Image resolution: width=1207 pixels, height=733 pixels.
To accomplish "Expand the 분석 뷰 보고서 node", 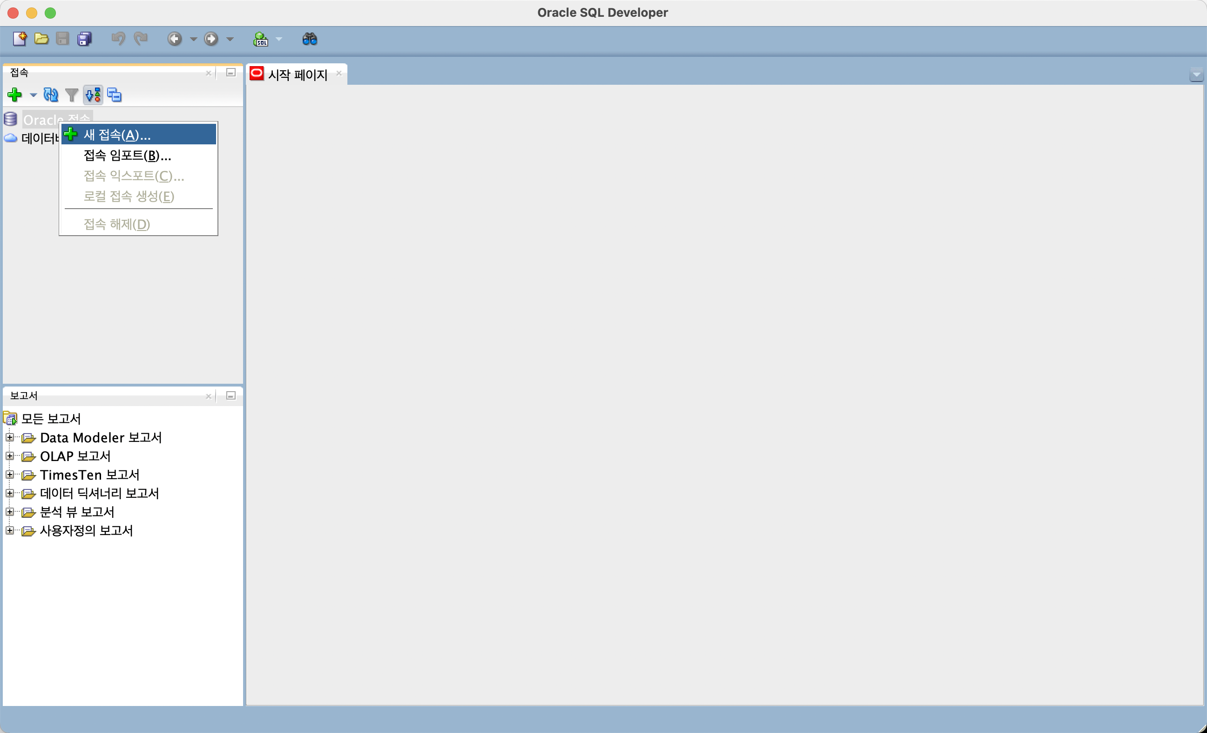I will (9, 511).
